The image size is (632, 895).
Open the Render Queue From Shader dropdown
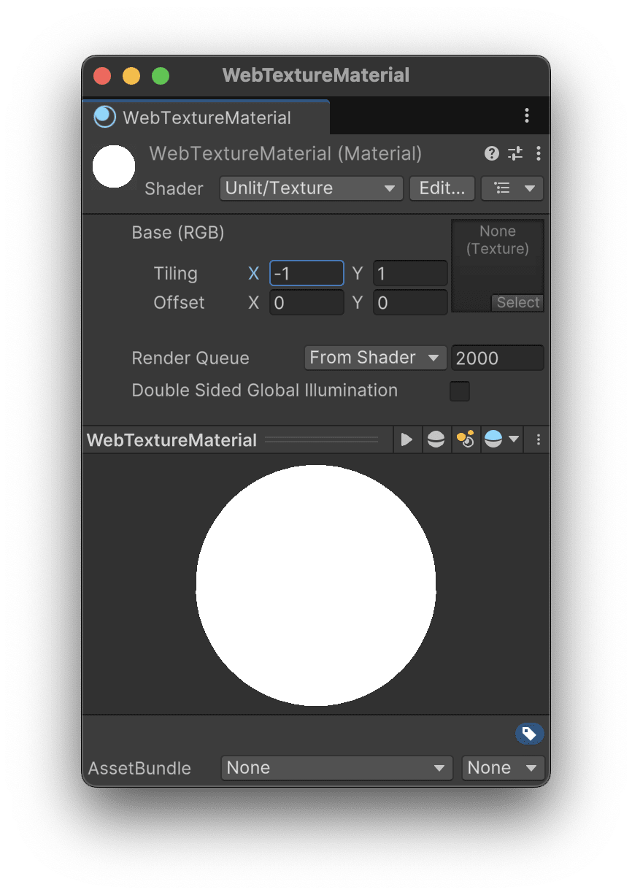375,358
